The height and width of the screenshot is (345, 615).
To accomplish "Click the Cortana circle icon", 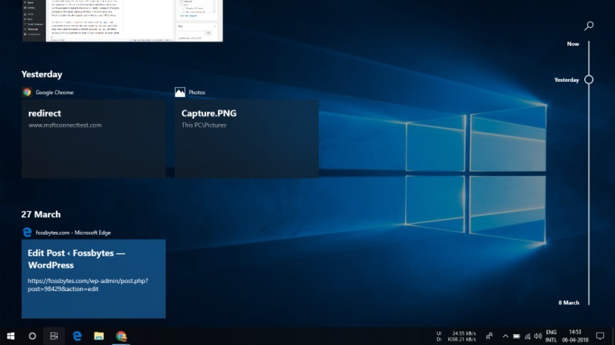I will pos(32,336).
